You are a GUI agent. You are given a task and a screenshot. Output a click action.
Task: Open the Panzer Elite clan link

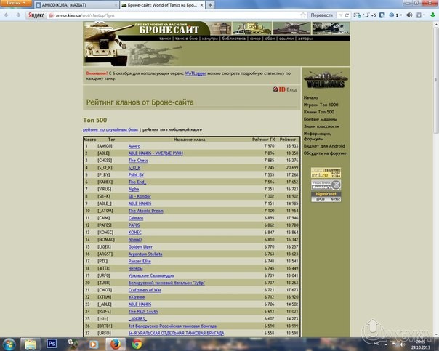[140, 261]
